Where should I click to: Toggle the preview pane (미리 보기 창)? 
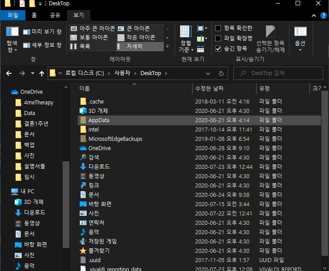(42, 32)
